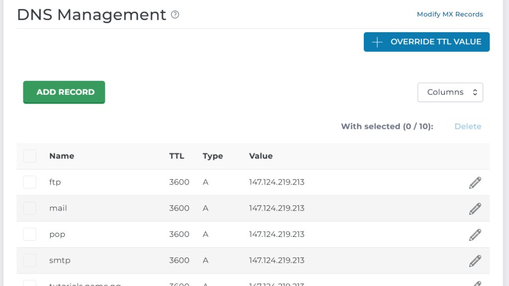Click pencil icon for pop record
The height and width of the screenshot is (286, 509).
click(x=475, y=234)
